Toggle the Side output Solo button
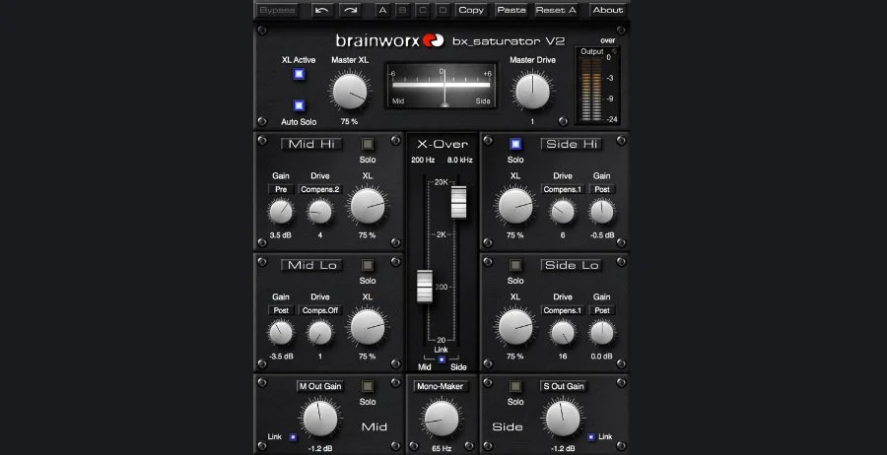 pos(514,387)
